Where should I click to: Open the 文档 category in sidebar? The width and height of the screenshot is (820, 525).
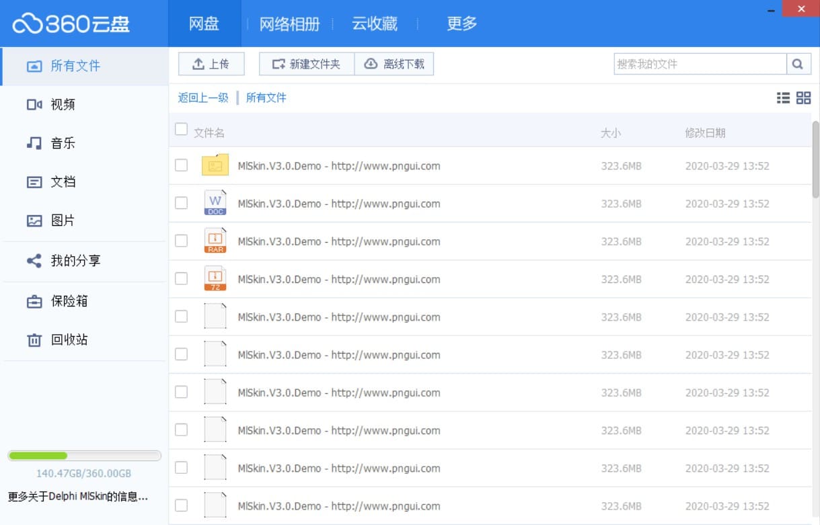84,181
